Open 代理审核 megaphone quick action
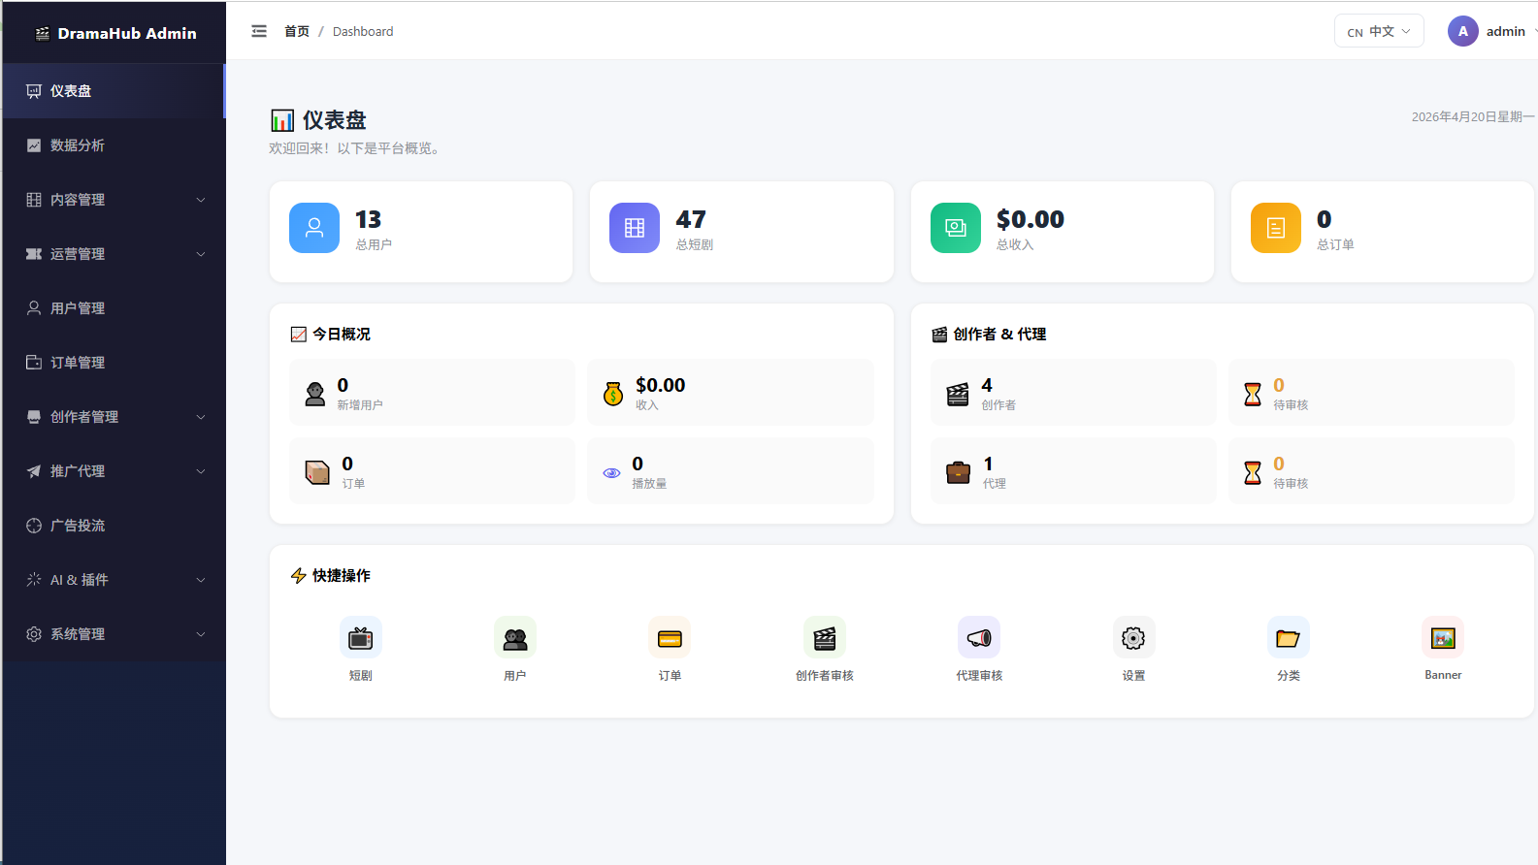Screen dimensions: 1538x865 [979, 637]
